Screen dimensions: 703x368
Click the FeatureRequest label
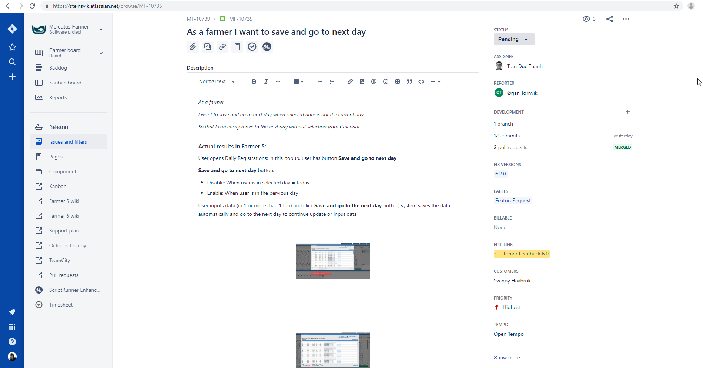(x=513, y=200)
